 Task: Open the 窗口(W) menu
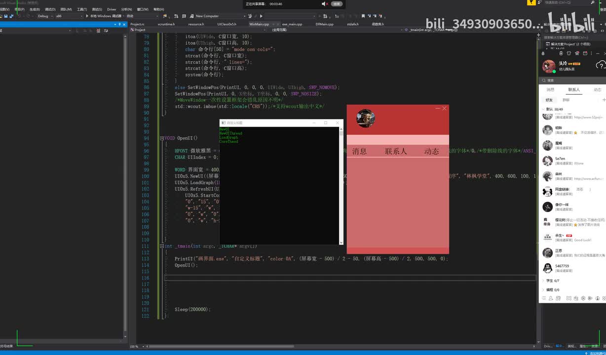coord(142,9)
